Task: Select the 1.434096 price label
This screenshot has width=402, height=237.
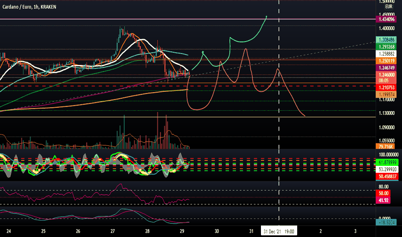Action: (386, 19)
